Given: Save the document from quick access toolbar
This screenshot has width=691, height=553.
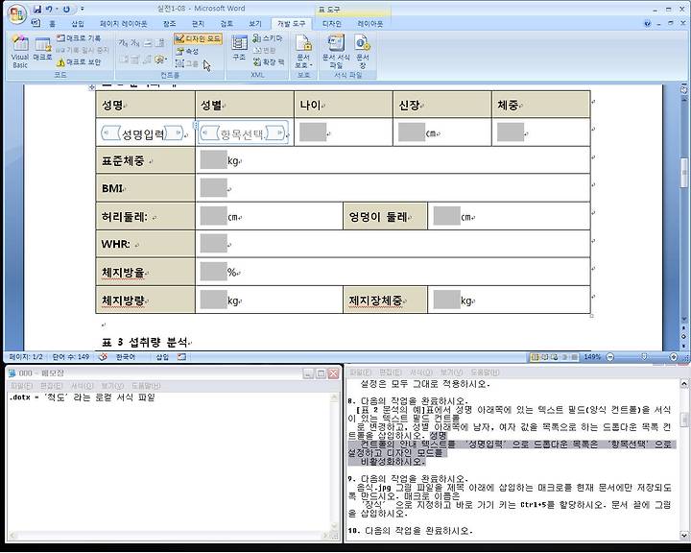Looking at the screenshot, I should [37, 9].
